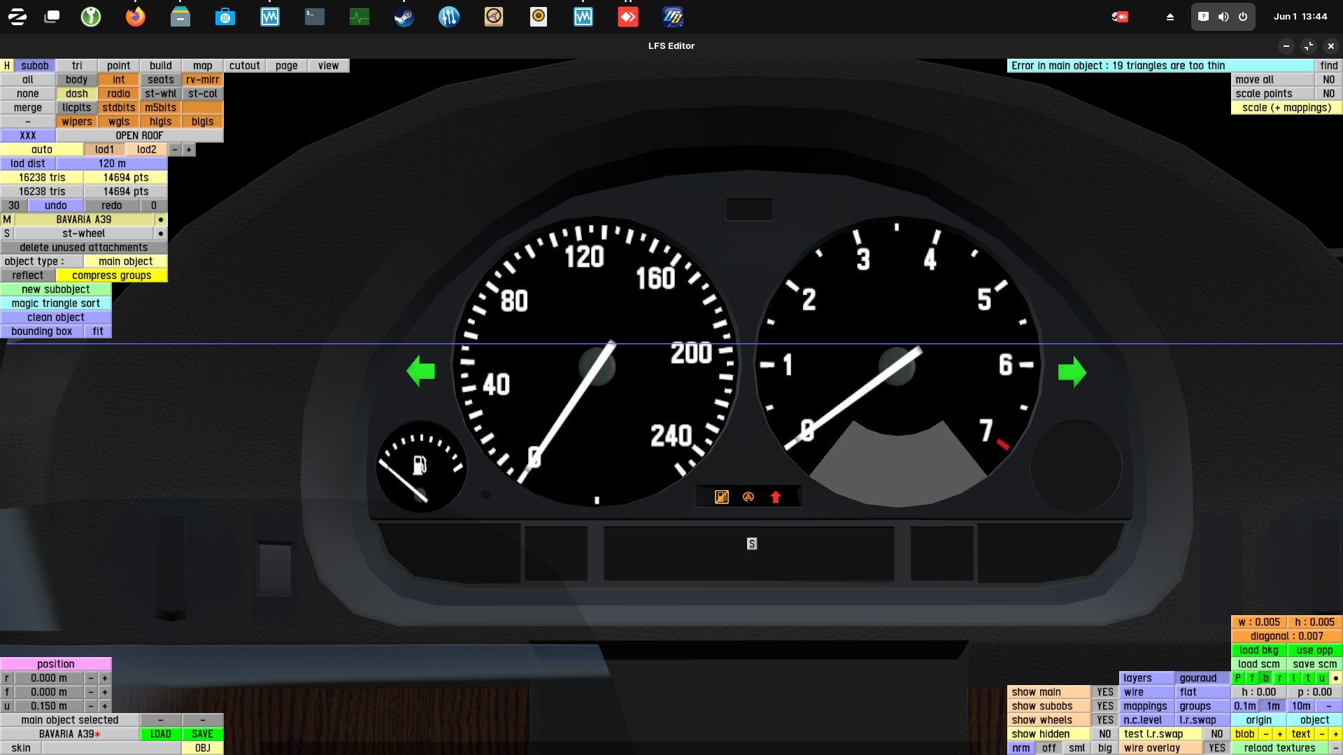
Task: Click the small S marker in the viewport
Action: coord(752,544)
